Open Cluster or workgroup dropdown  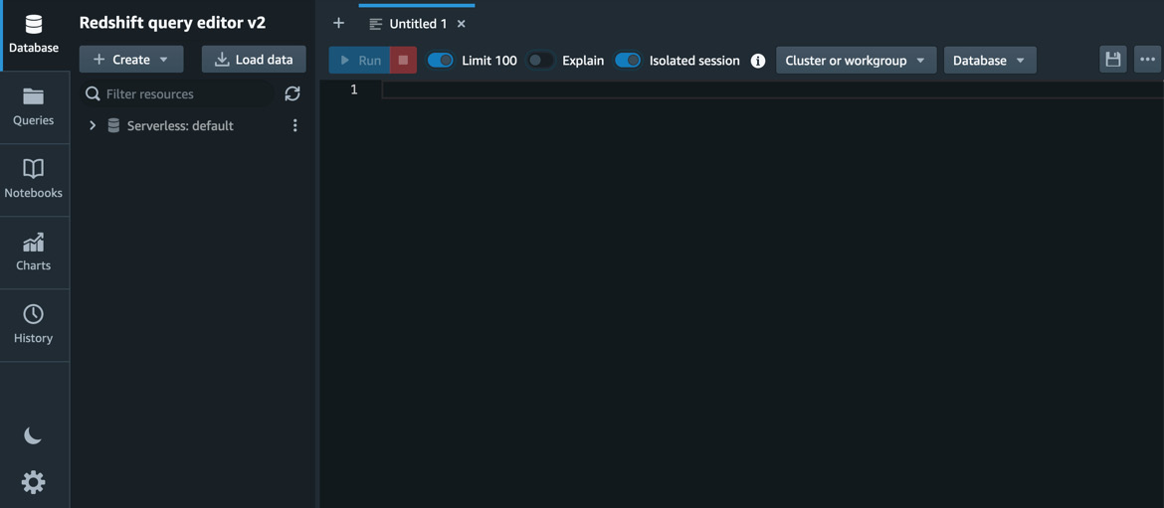point(856,60)
